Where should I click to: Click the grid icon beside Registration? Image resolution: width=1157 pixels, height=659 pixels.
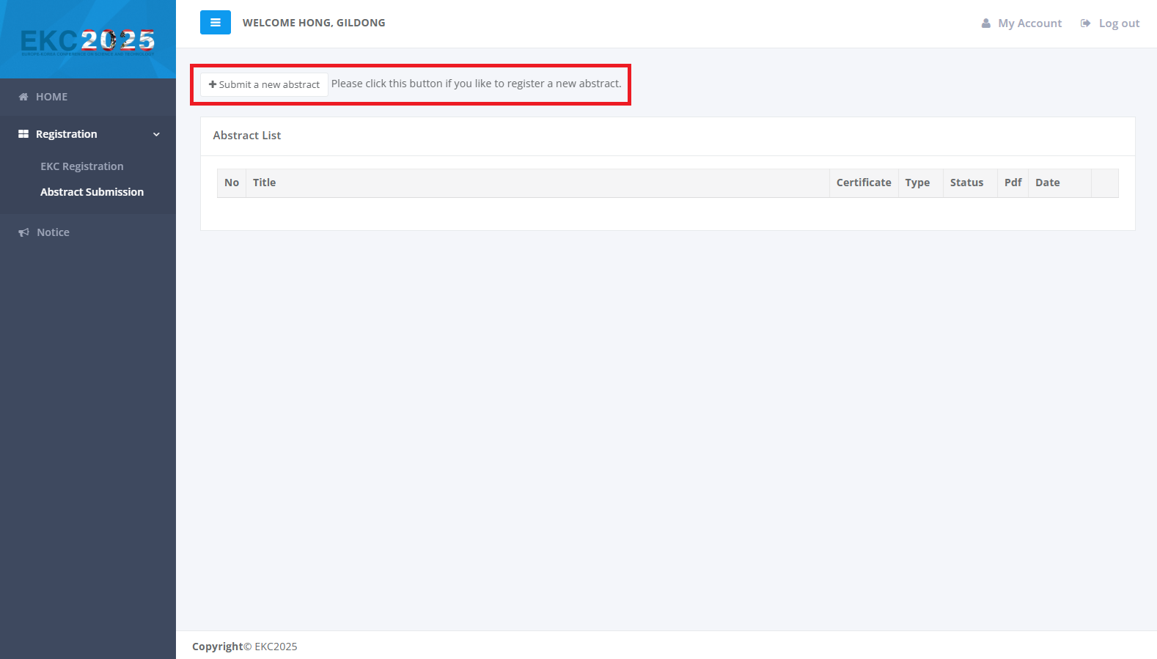tap(23, 134)
